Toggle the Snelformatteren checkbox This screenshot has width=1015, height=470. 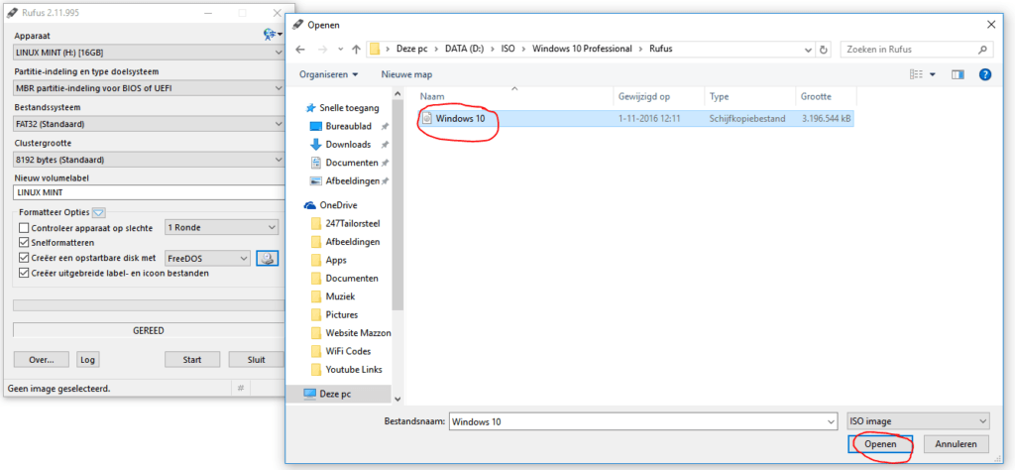coord(24,243)
